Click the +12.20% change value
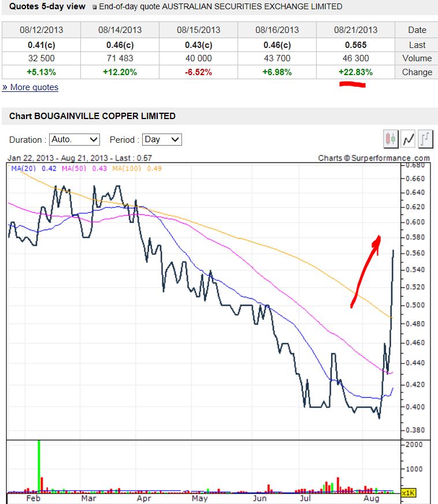Screen dimensions: 438x504 pyautogui.click(x=120, y=72)
